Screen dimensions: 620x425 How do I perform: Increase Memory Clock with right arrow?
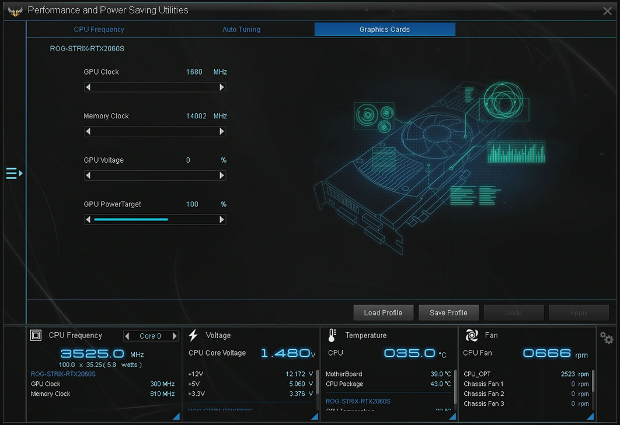coord(222,132)
